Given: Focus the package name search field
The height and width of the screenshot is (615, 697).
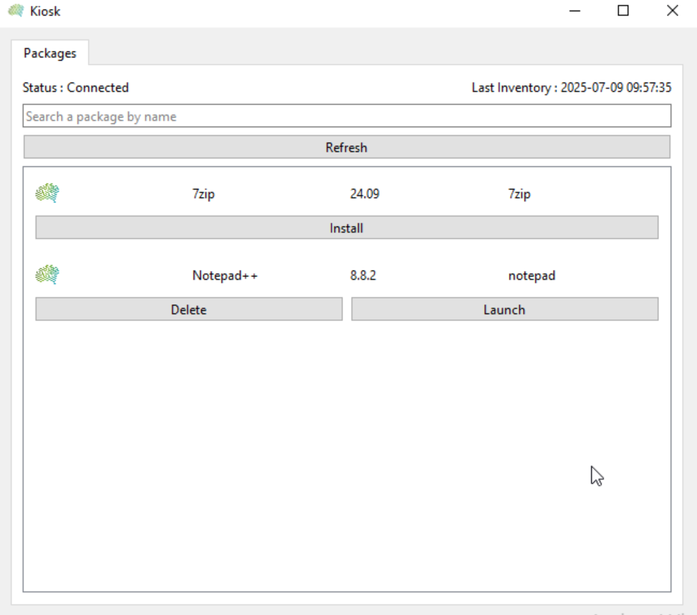Looking at the screenshot, I should coord(347,116).
